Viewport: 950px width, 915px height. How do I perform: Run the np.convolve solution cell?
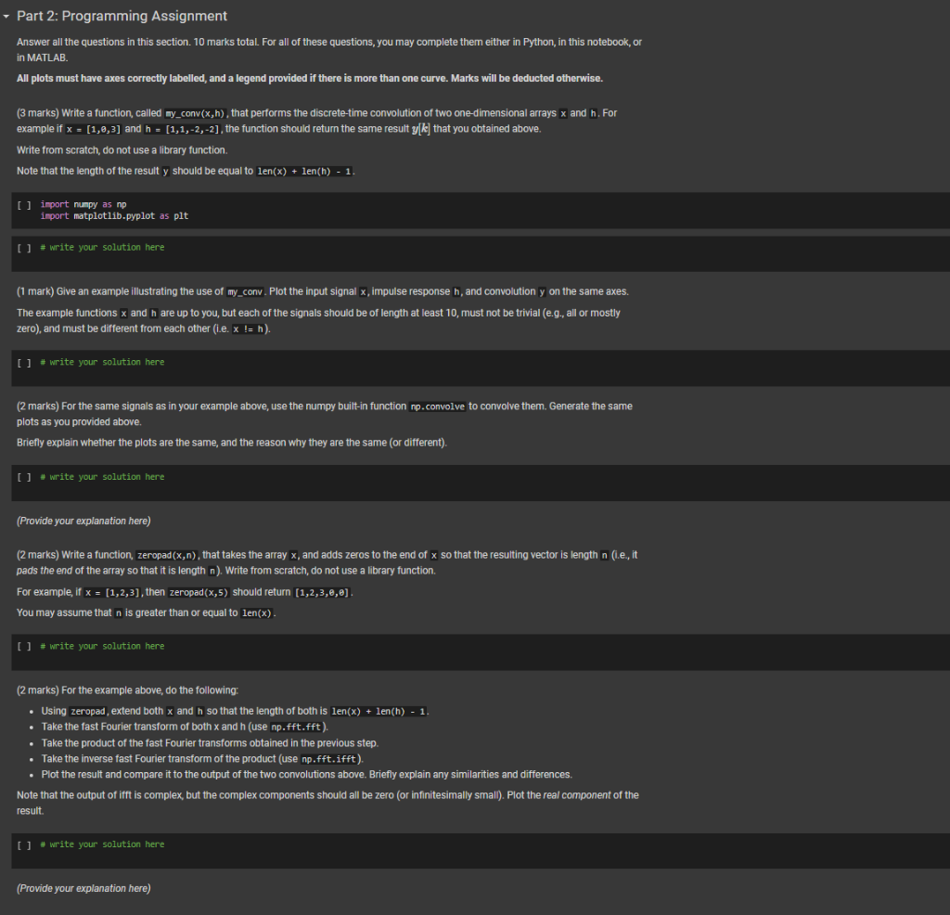(x=24, y=477)
